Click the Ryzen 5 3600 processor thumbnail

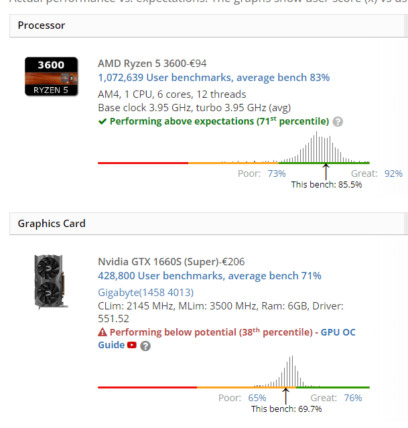pos(49,76)
